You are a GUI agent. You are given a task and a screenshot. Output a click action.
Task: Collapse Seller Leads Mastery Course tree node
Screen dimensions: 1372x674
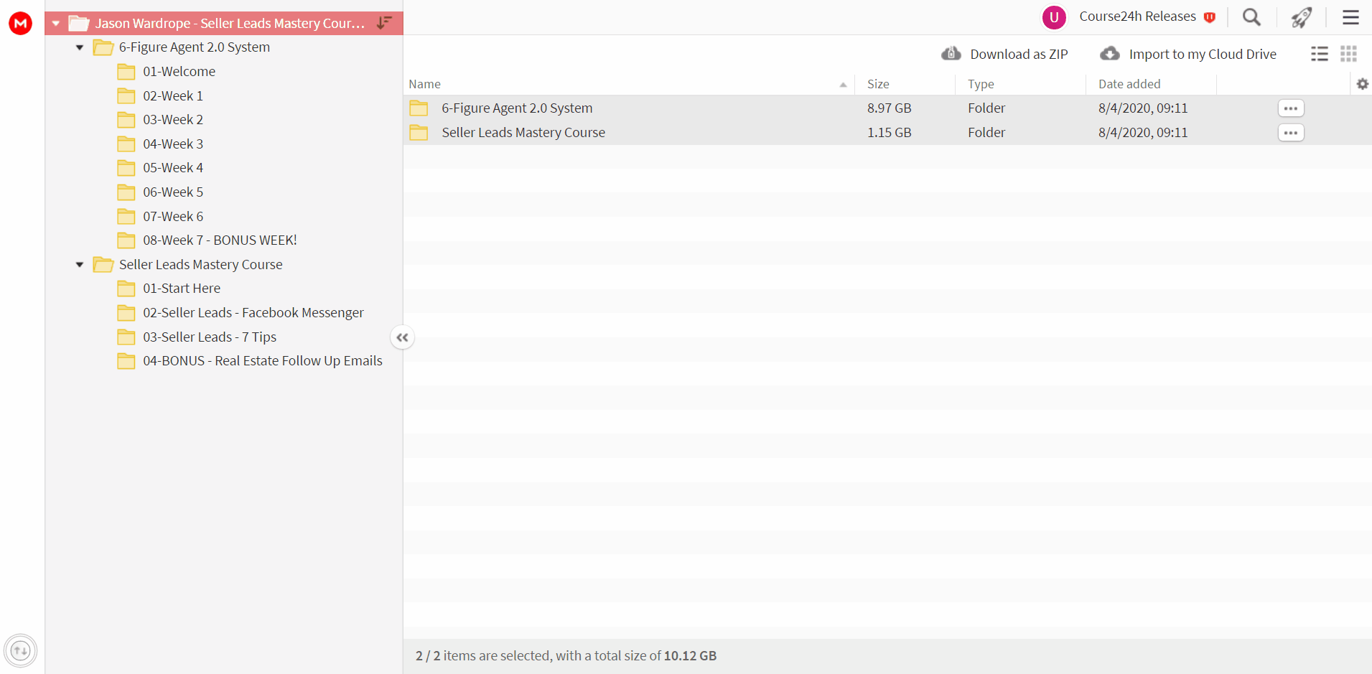[x=80, y=265]
